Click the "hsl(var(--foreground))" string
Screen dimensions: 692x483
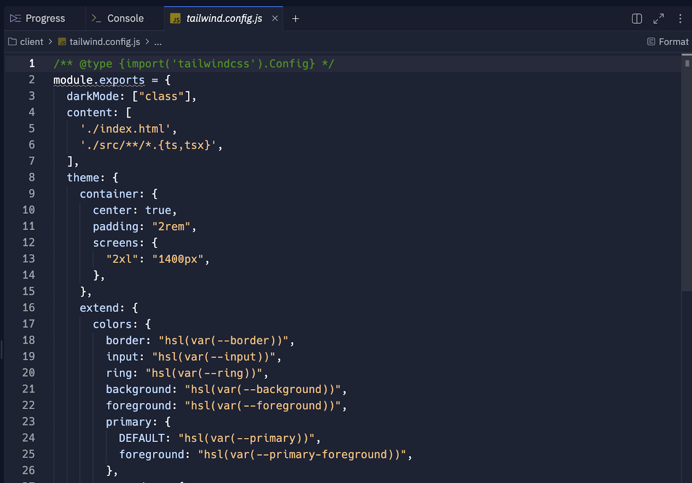(263, 406)
